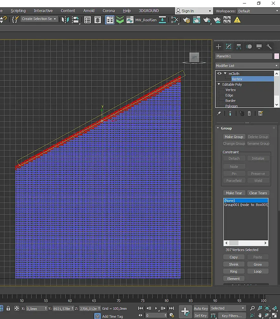The image size is (280, 319).
Task: Click the Plane061 object color swatch
Action: pos(277,56)
